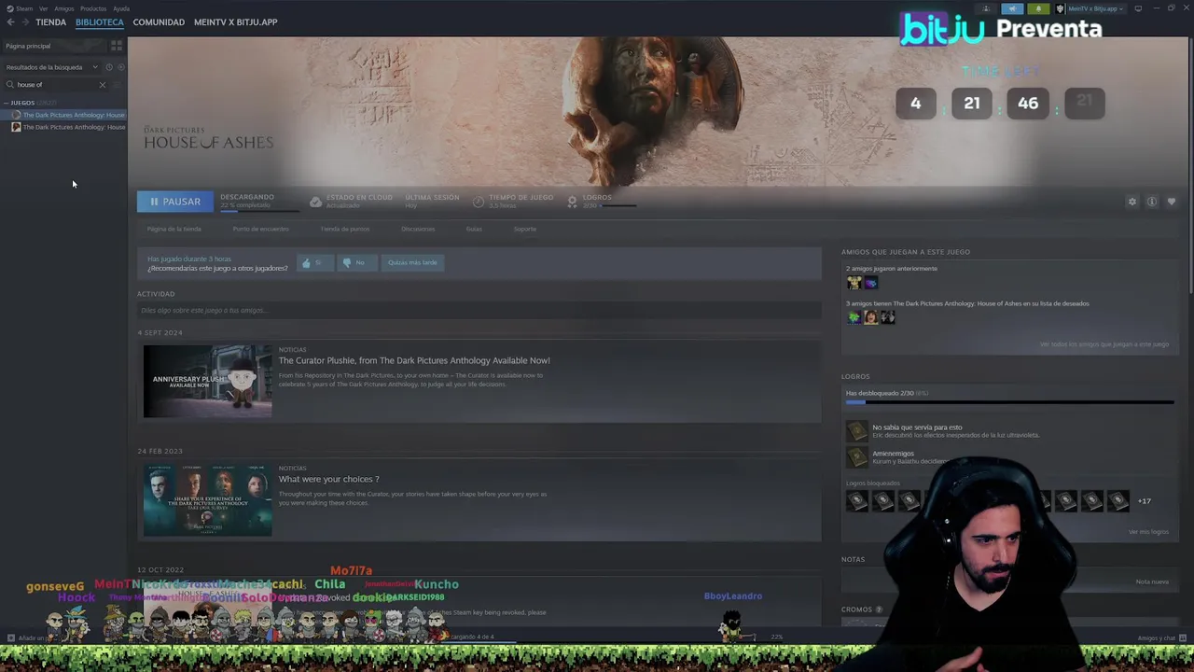Open game settings gear icon
This screenshot has height=672, width=1194.
(x=1132, y=202)
